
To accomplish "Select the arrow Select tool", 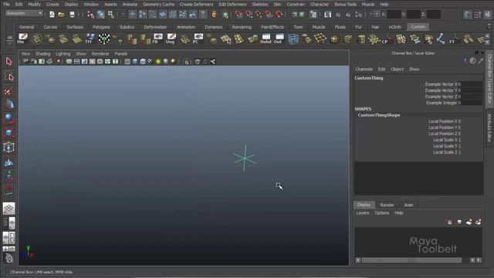I will 8,61.
